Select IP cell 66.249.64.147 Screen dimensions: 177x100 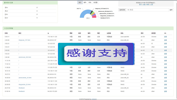point(52,40)
